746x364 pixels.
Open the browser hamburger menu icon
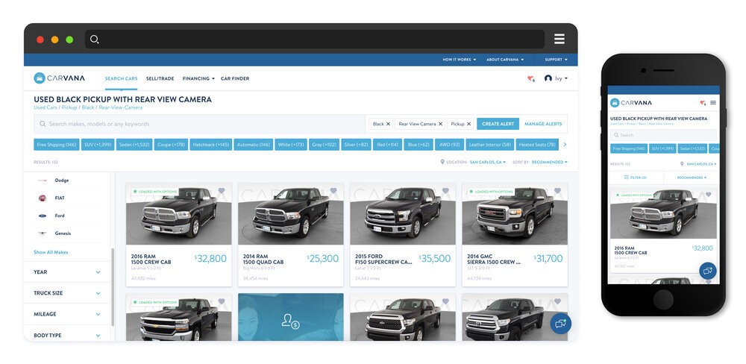[x=559, y=39]
